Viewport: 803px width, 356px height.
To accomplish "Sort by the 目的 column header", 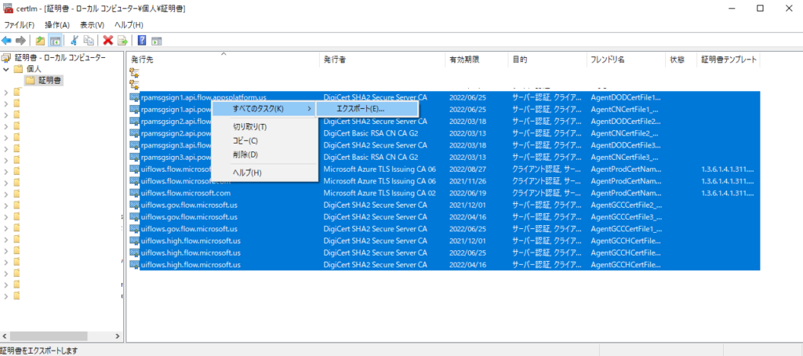I will (547, 60).
